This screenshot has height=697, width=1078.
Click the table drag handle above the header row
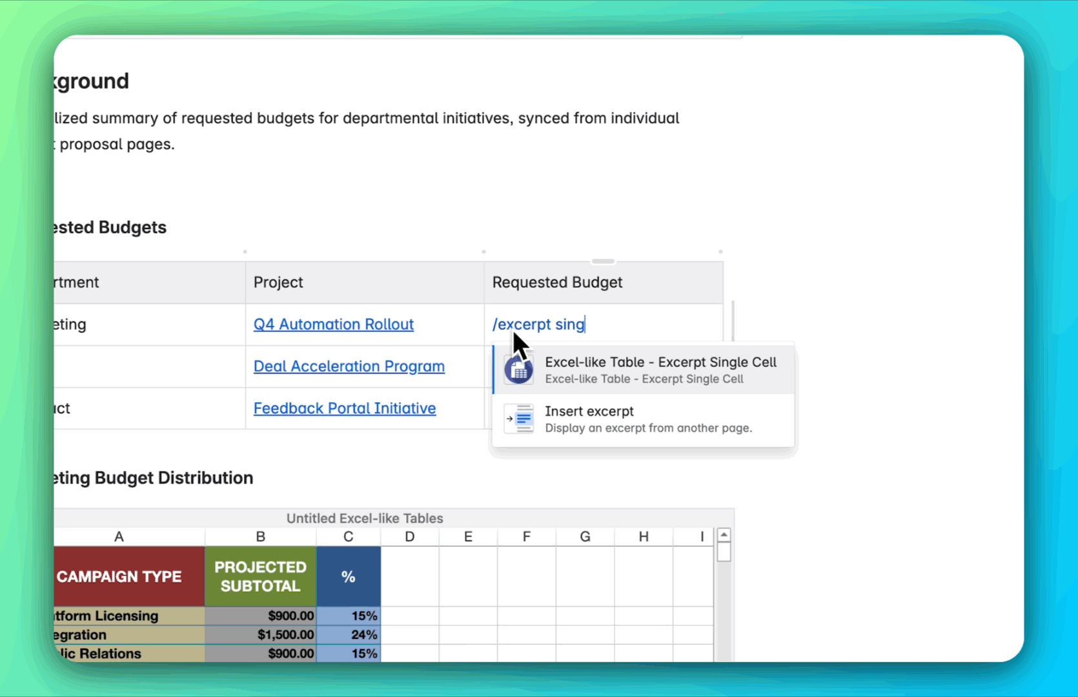602,261
